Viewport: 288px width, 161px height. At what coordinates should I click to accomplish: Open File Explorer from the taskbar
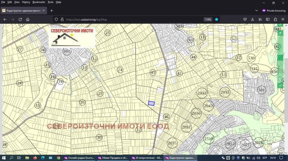point(27,158)
